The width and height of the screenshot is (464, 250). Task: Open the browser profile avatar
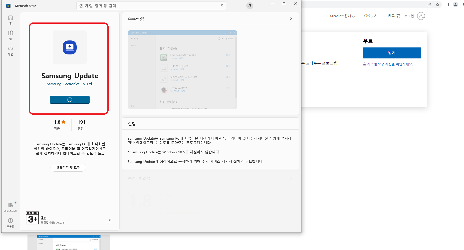point(456,4)
